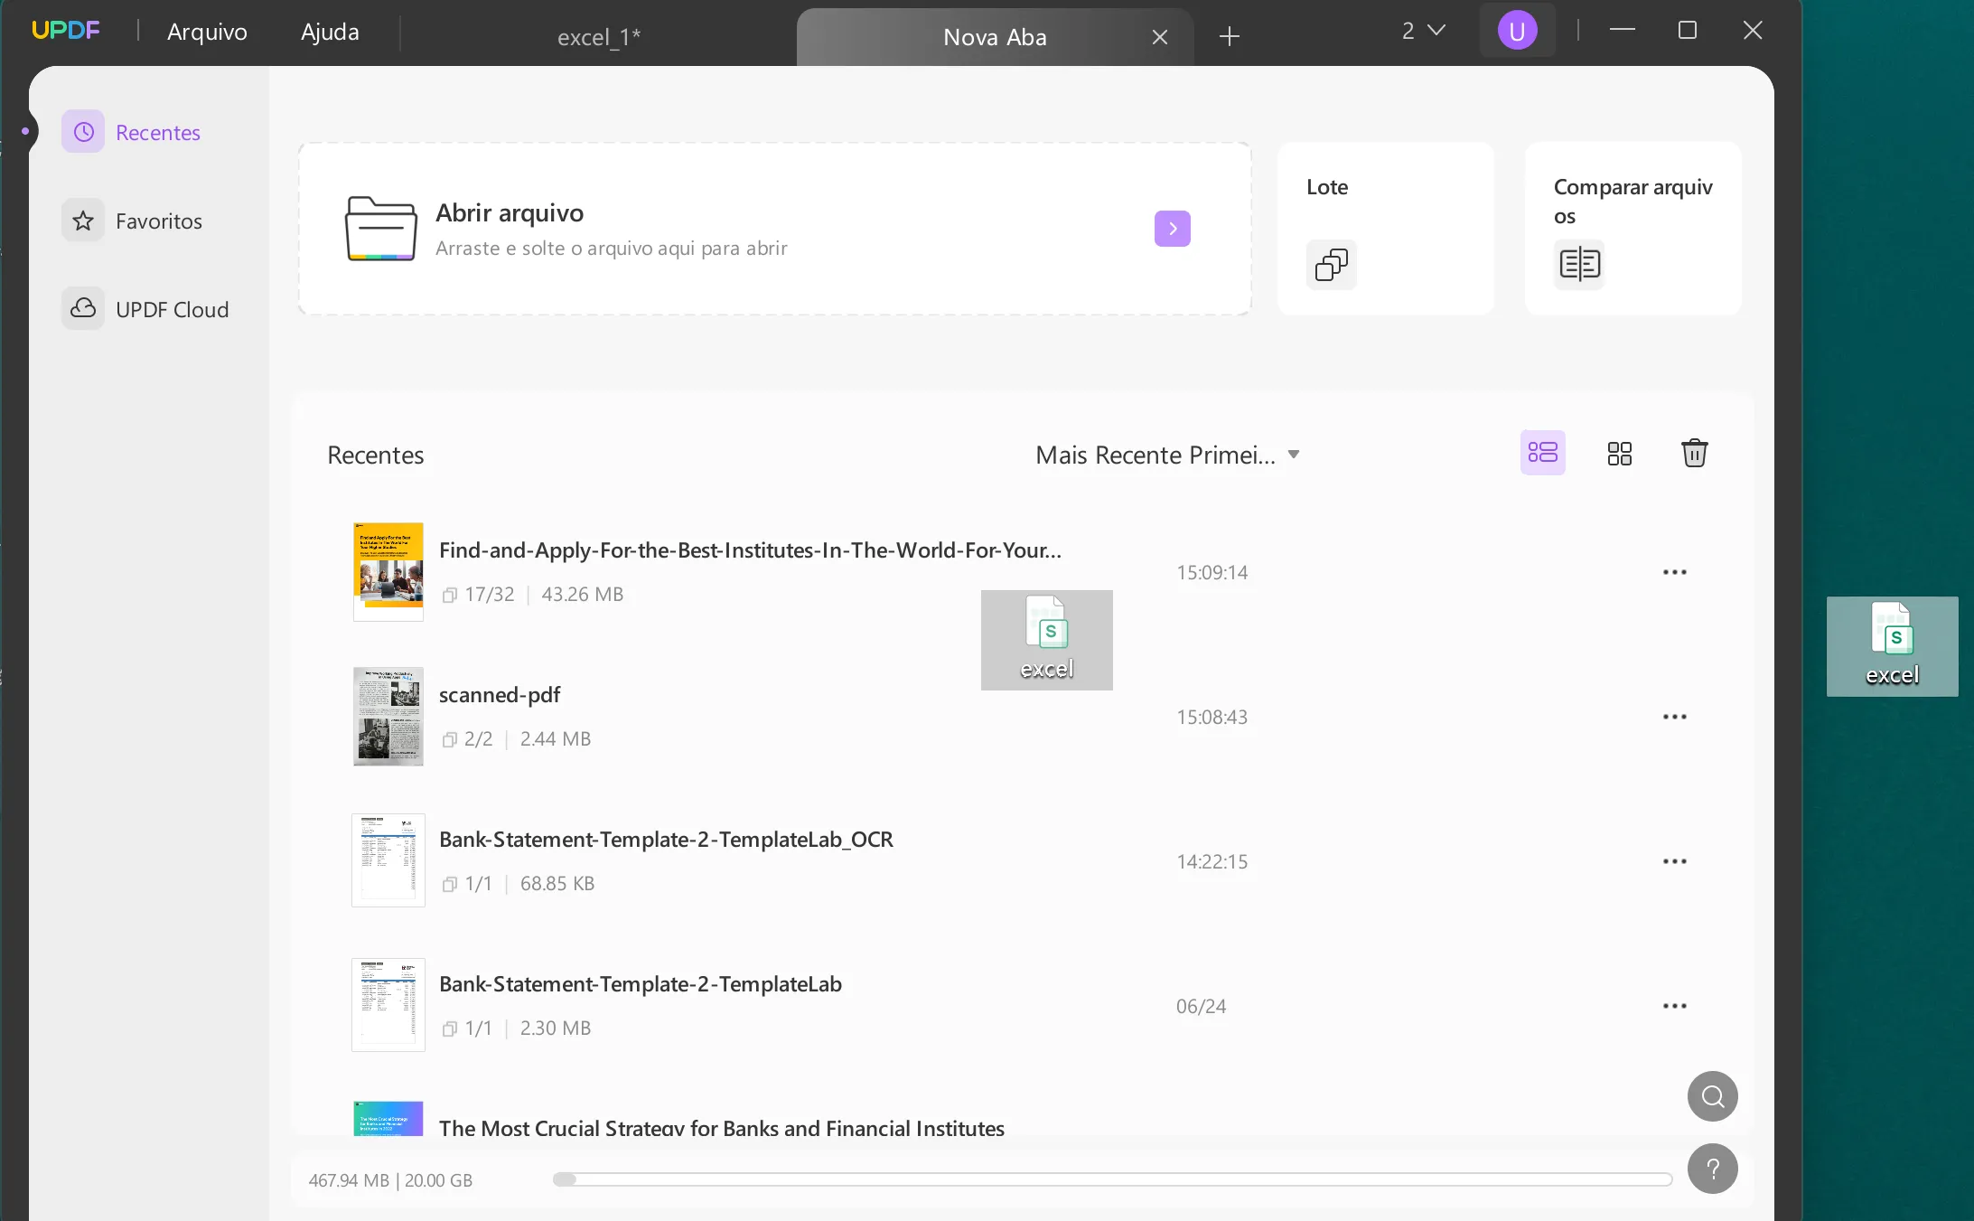Switch to grid view layout
This screenshot has width=1974, height=1221.
[x=1619, y=453]
